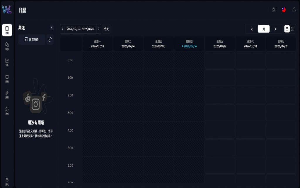The height and width of the screenshot is (188, 300).
Task: Open the notifications bell
Action: [x=294, y=10]
